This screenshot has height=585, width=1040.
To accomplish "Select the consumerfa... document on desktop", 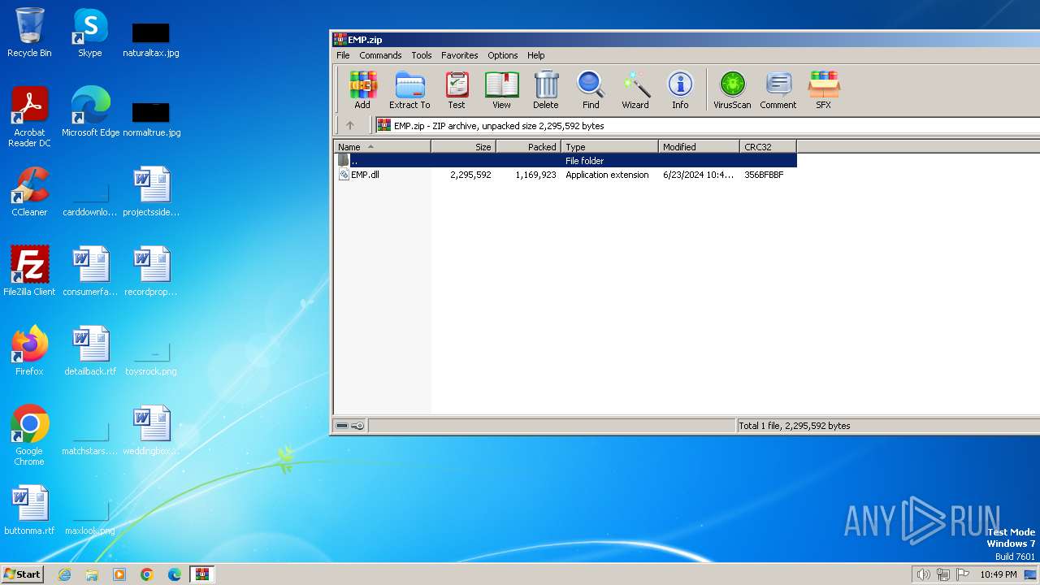I will [x=90, y=271].
